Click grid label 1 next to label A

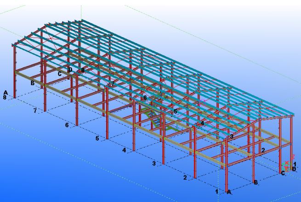pyautogui.click(x=216, y=191)
